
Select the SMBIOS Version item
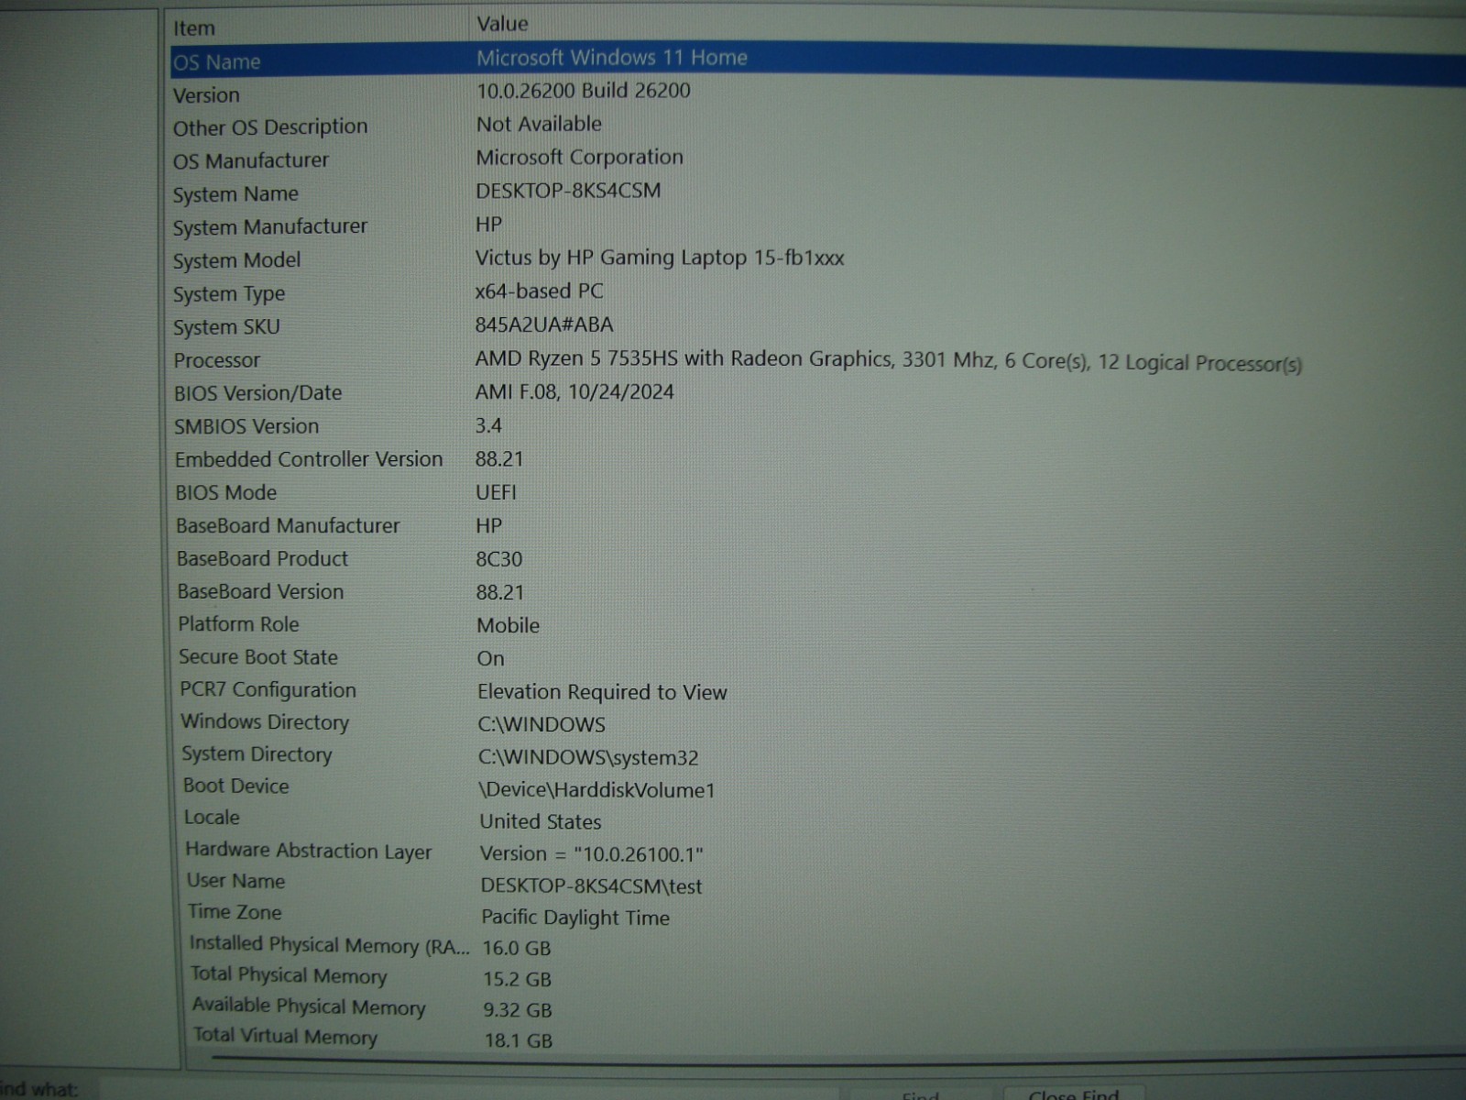click(x=246, y=426)
